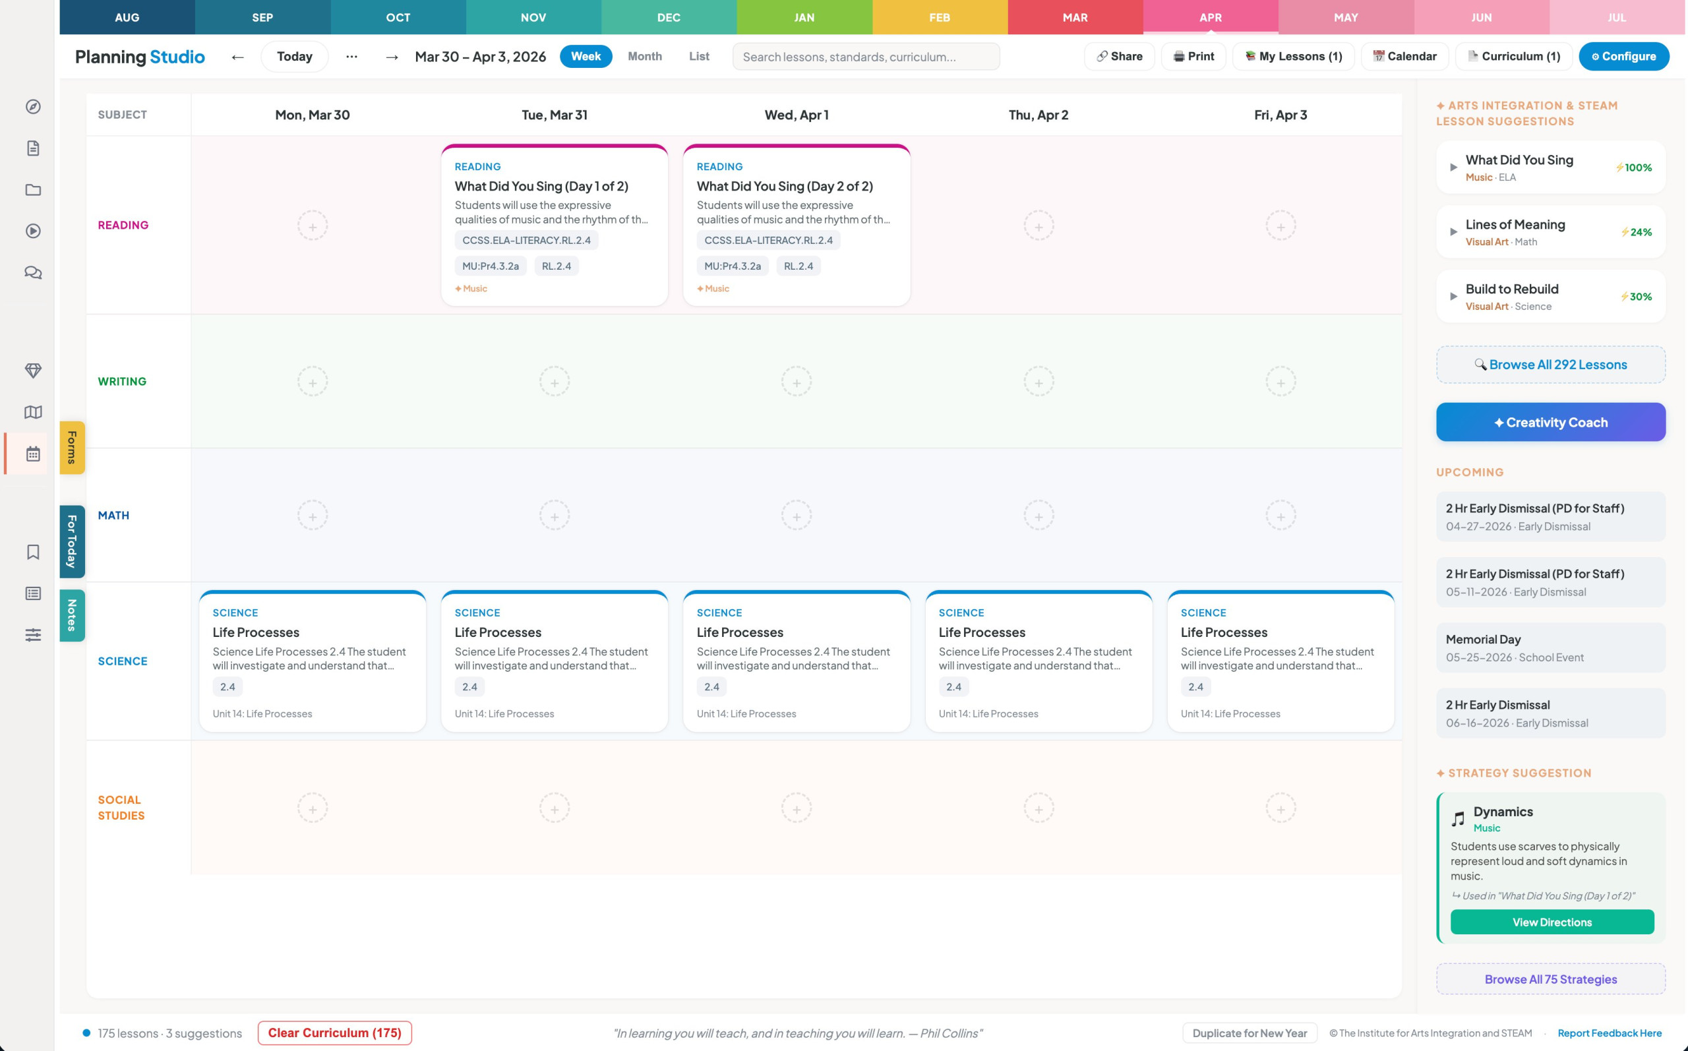1688x1051 pixels.
Task: Open What Did You Sing (Day 1 of 2) card
Action: 555,225
